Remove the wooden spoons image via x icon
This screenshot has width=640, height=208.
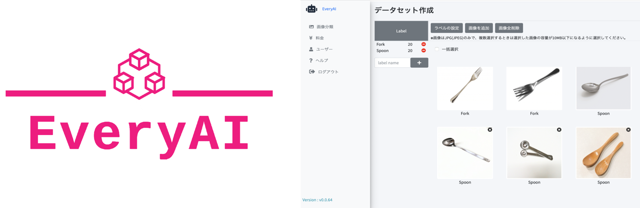pos(628,130)
